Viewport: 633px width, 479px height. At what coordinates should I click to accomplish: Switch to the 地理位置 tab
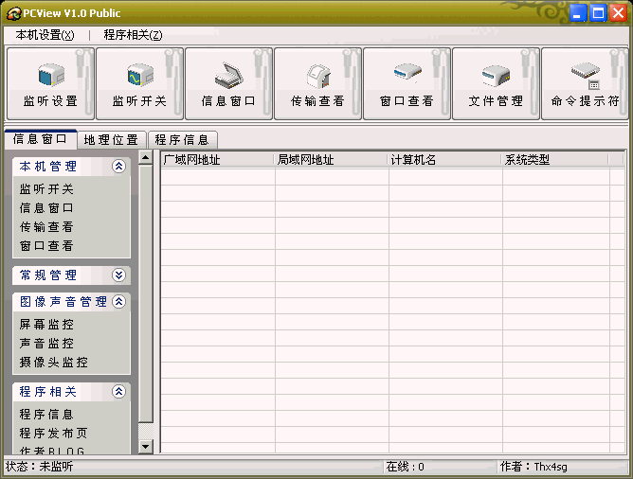111,140
